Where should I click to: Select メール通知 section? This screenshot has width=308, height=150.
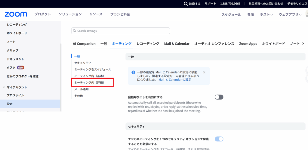tap(81, 89)
